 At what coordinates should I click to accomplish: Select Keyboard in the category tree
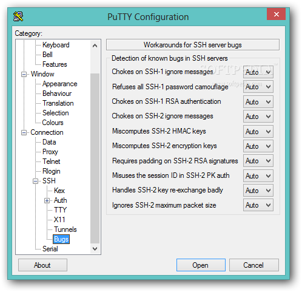coord(56,45)
